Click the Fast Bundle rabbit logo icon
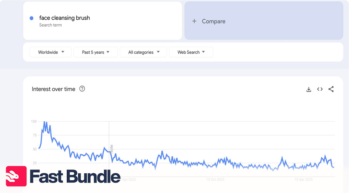Viewport: 349px width, 193px height. 16,176
